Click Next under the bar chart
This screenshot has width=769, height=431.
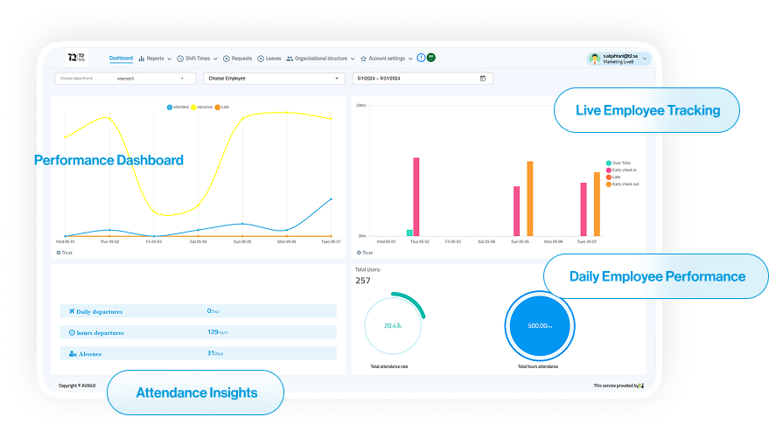364,252
